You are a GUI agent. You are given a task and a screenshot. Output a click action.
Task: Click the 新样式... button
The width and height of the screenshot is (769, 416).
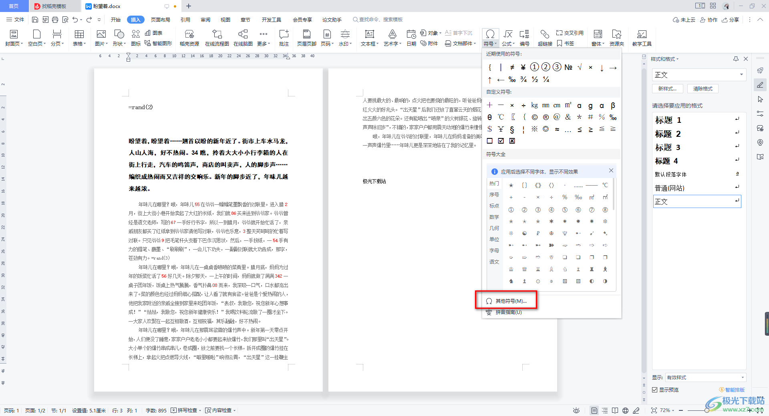coord(667,89)
